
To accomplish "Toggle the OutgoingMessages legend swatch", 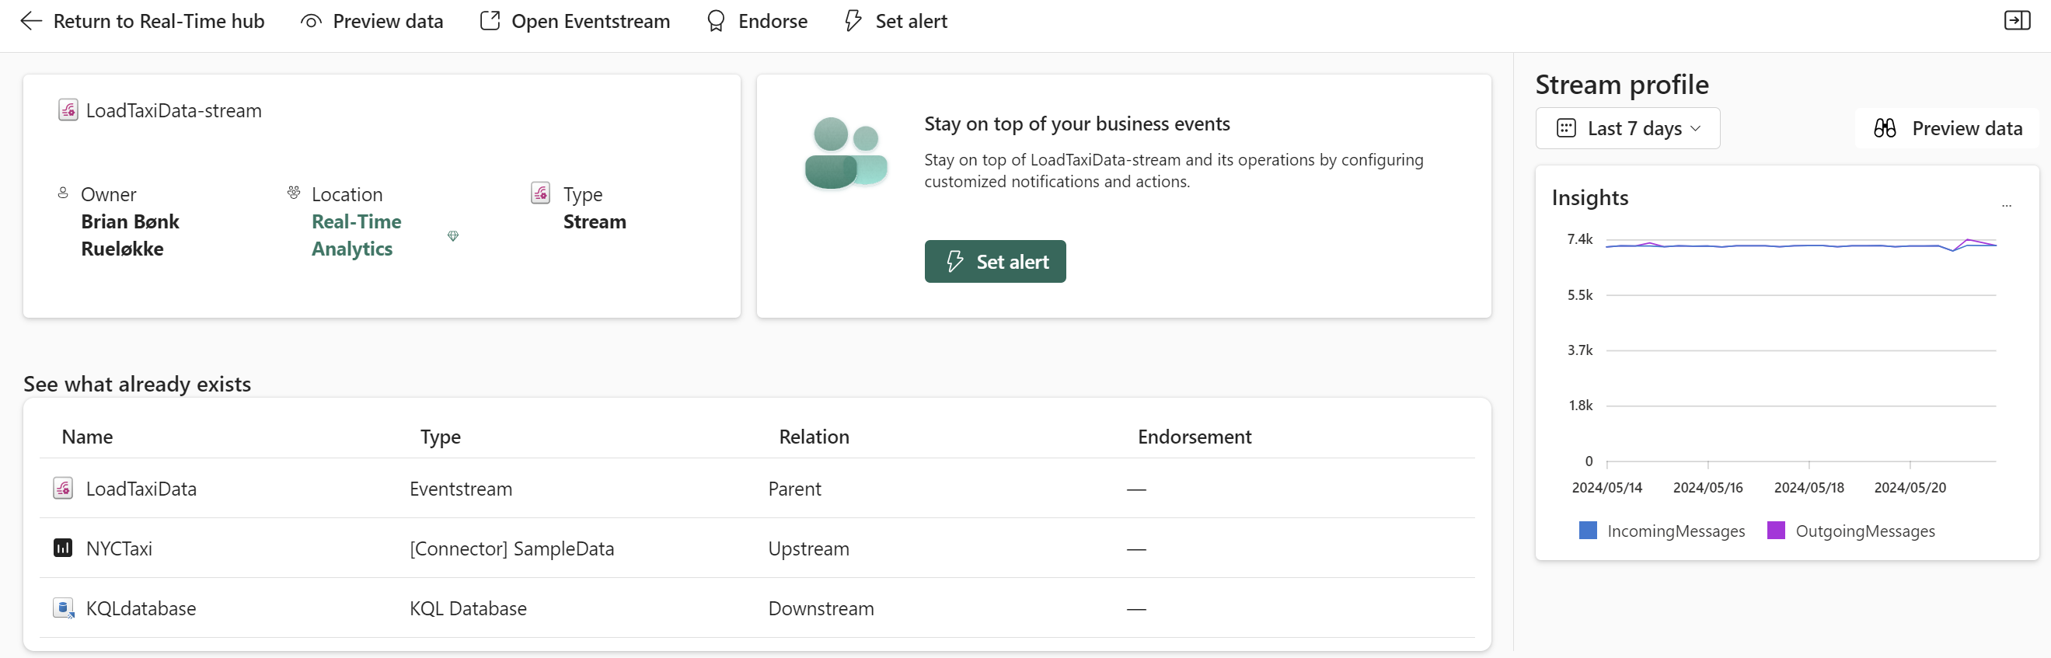I will click(1776, 531).
